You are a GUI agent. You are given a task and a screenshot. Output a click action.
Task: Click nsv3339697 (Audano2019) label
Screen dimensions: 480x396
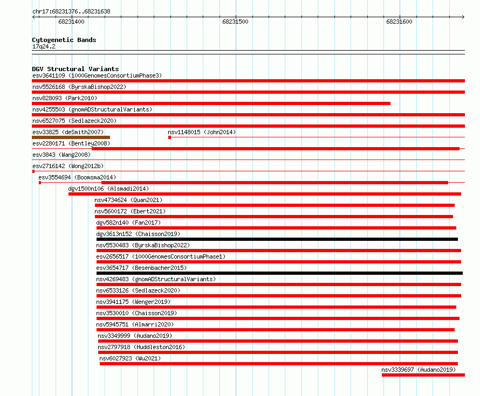point(419,370)
